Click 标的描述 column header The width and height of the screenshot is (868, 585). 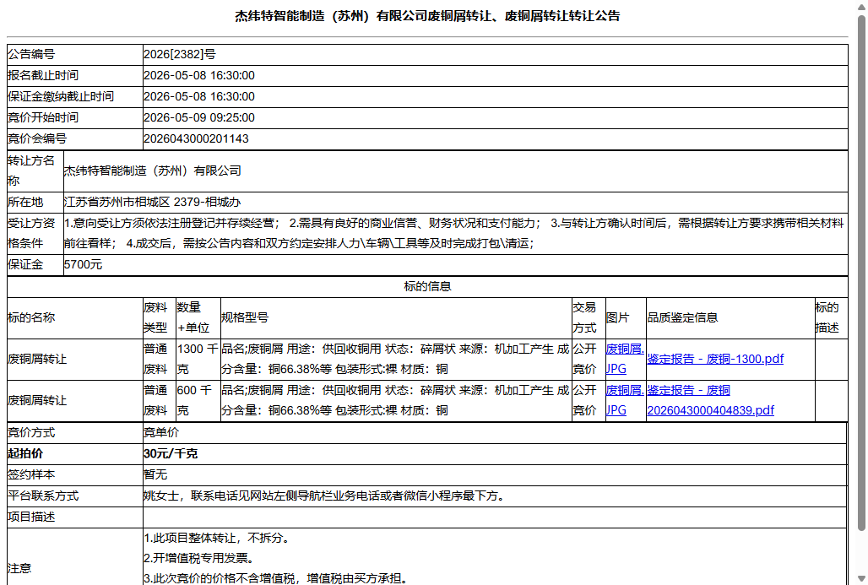(x=831, y=317)
